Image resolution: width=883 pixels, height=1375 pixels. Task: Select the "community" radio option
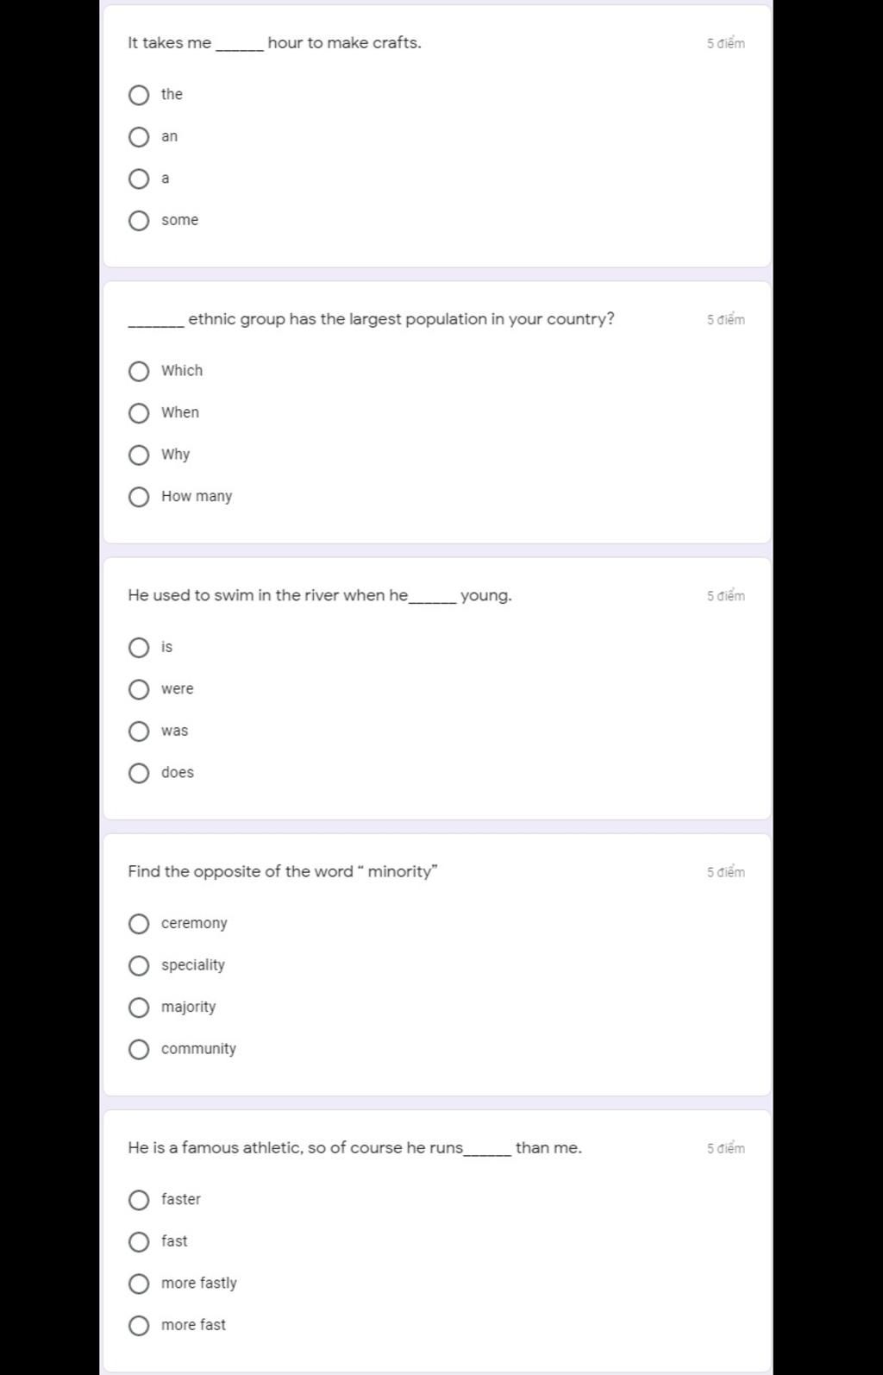(139, 1050)
